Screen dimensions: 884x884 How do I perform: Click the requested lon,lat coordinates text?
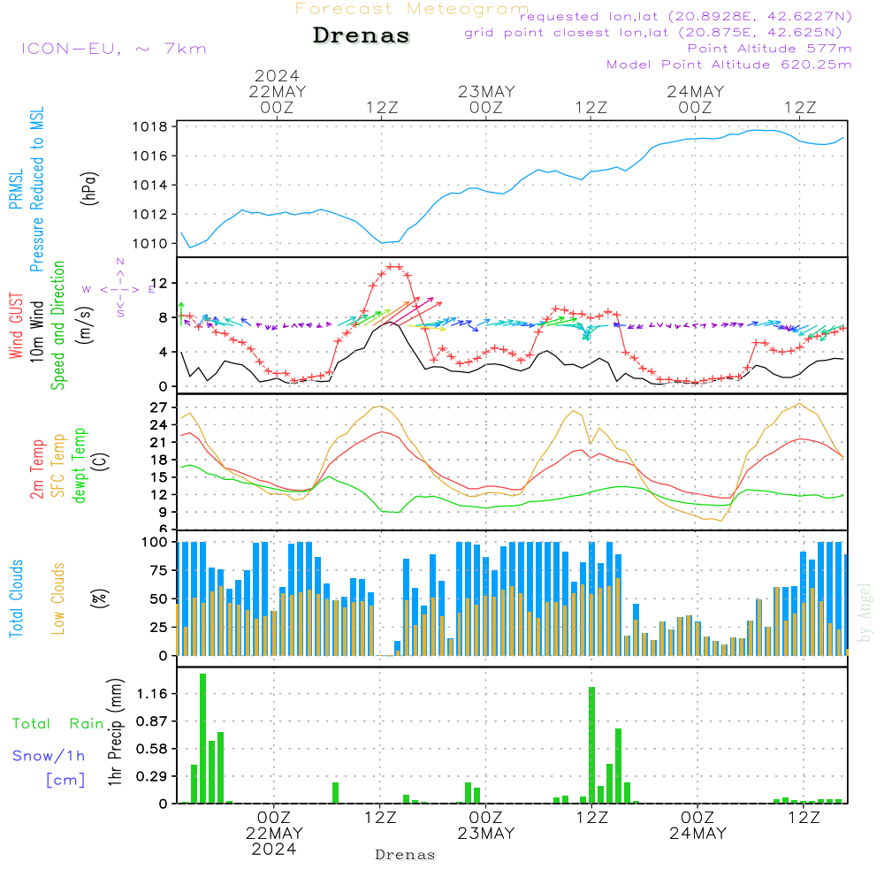tap(686, 16)
